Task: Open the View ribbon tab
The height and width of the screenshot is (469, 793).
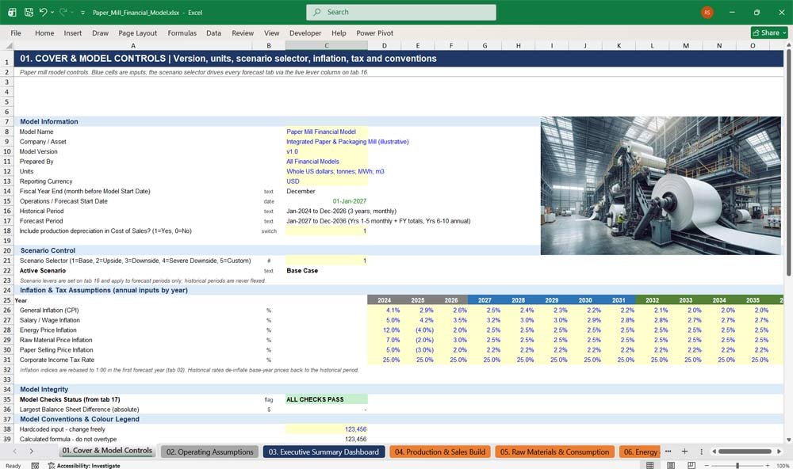Action: coord(271,32)
